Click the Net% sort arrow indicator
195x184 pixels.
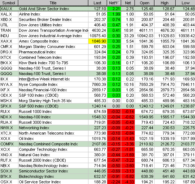[x=118, y=3]
